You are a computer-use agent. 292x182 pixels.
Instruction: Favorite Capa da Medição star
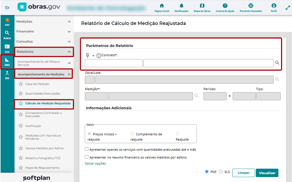21,84
